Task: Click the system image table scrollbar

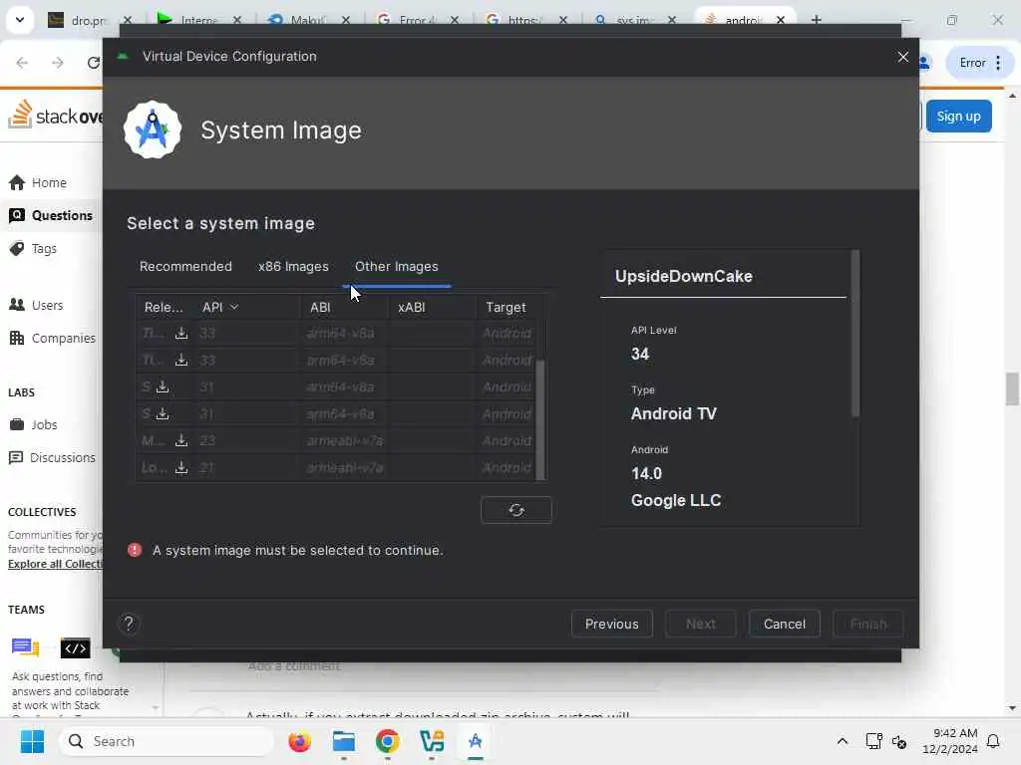Action: (539, 419)
